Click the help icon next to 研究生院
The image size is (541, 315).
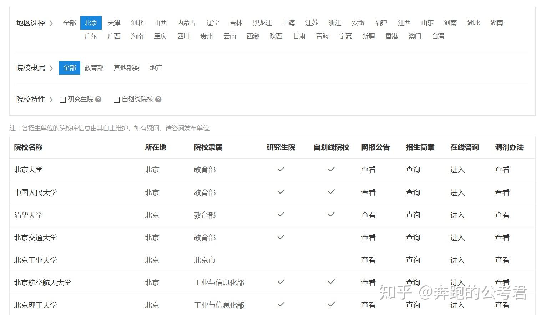pos(98,100)
